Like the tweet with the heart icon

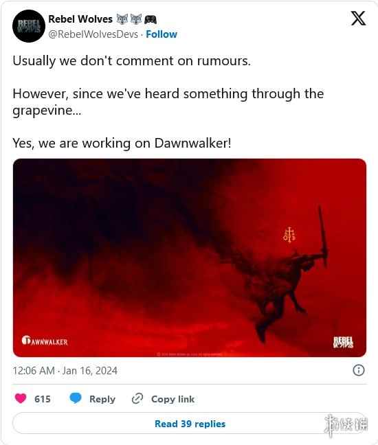coord(21,398)
